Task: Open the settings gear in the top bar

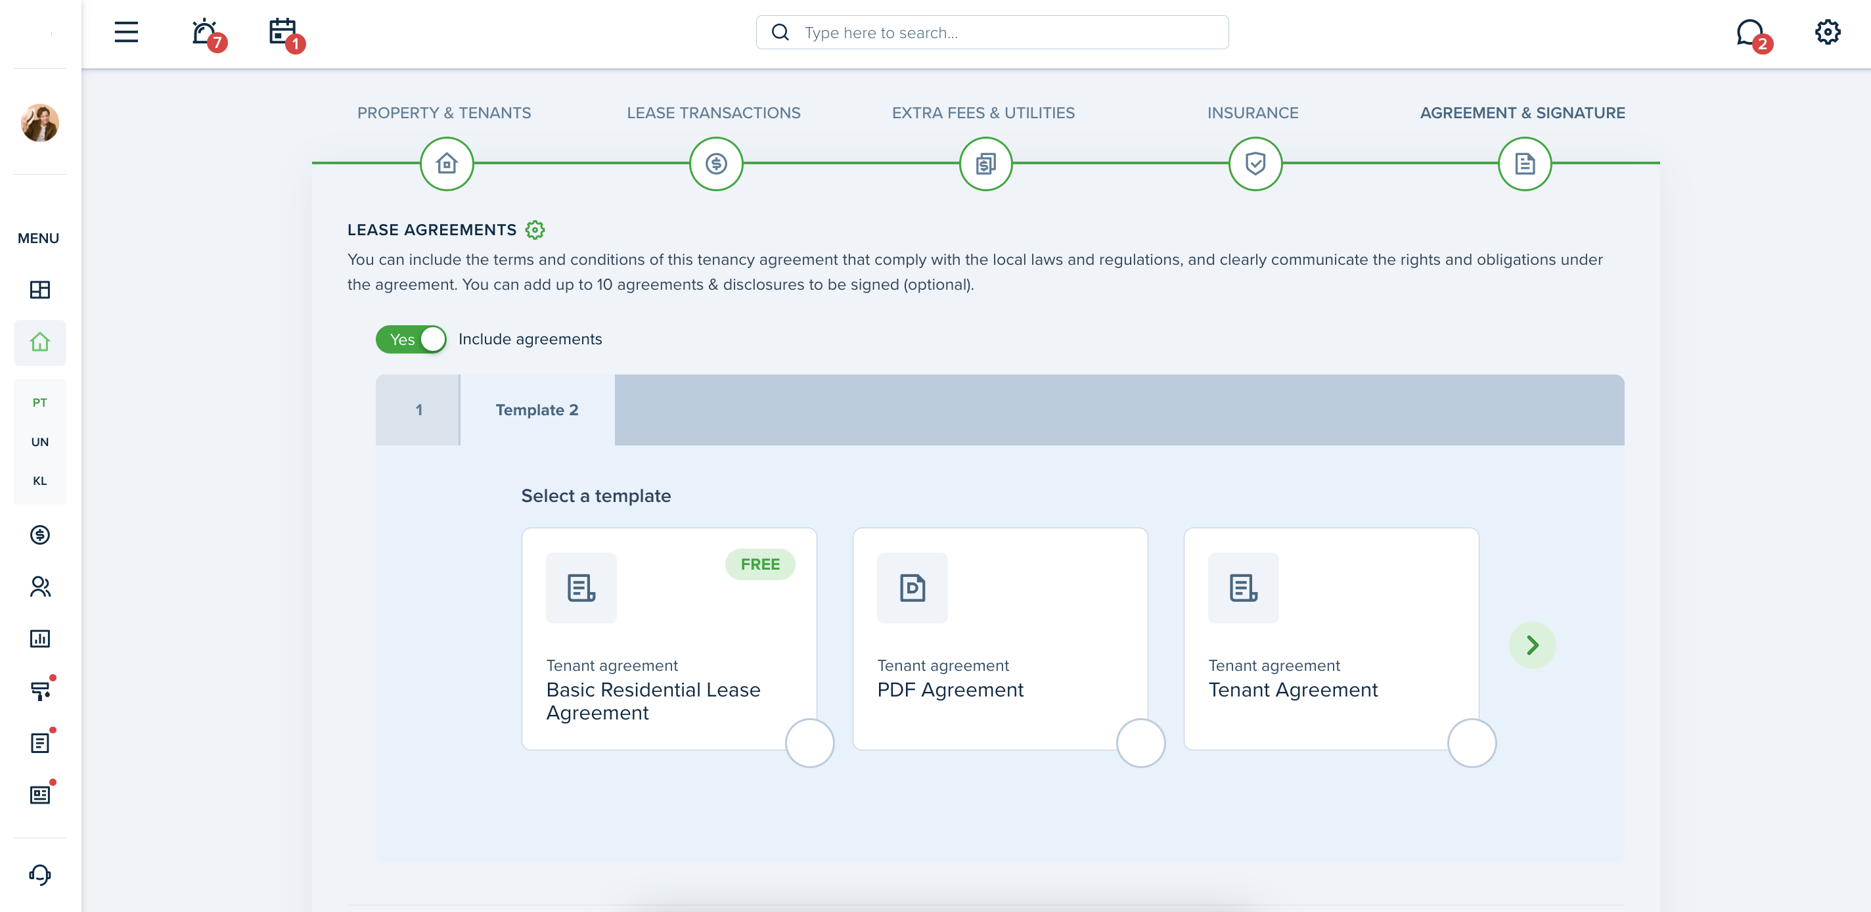Action: click(x=1827, y=32)
